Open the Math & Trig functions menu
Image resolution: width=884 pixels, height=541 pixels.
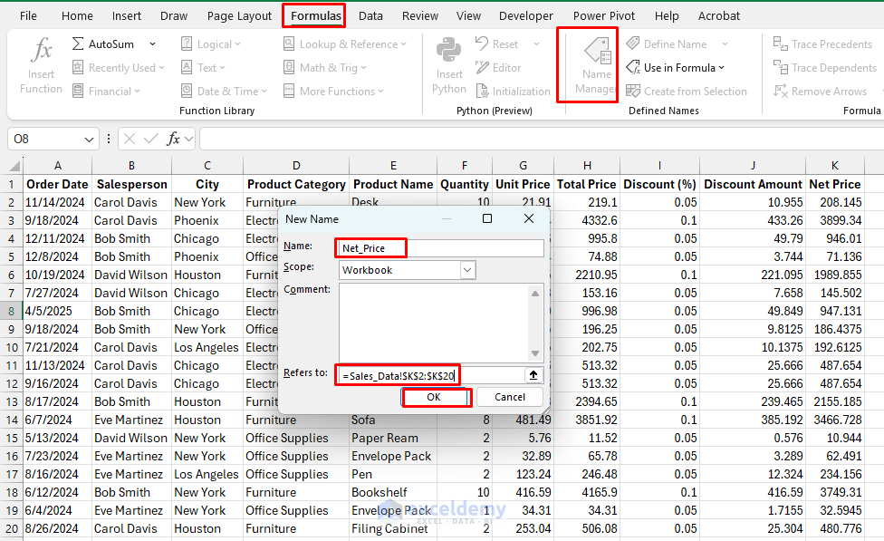click(x=325, y=68)
